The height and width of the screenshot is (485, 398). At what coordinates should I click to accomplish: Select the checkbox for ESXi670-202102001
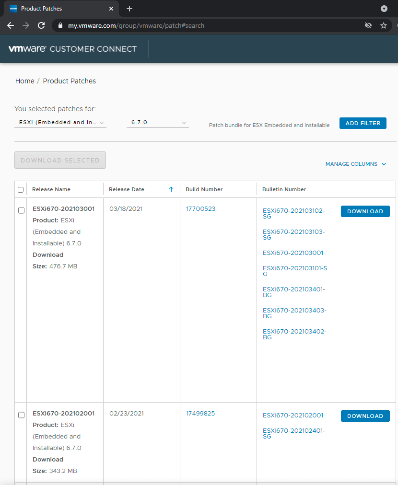tap(21, 415)
